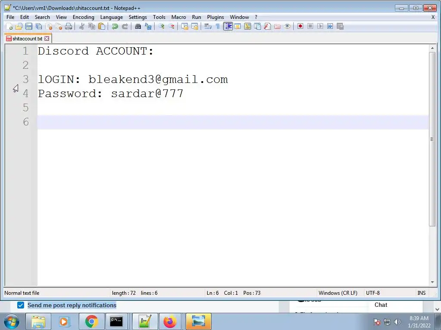
Task: Toggle Show All Characters pilcrow icon
Action: click(217, 26)
